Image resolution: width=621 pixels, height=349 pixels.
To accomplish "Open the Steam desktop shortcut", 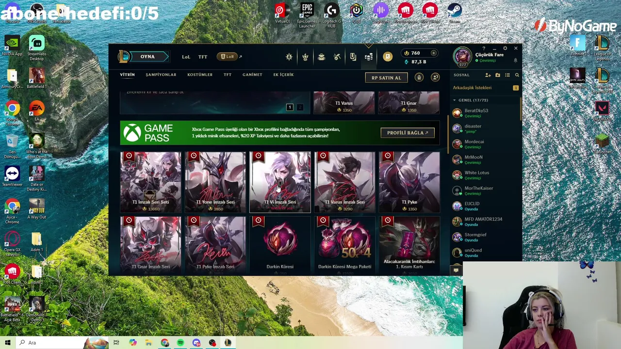I will [x=455, y=13].
